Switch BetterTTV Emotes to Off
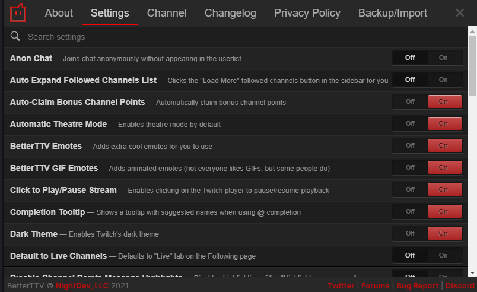477x292 pixels. coord(410,145)
